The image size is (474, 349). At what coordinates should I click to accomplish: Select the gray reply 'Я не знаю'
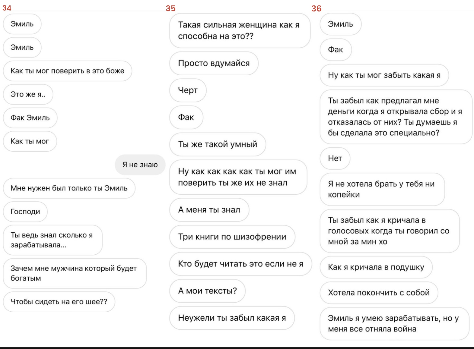[x=140, y=165]
